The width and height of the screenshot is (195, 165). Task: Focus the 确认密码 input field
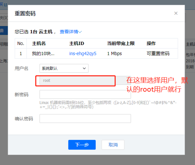coord(85,118)
